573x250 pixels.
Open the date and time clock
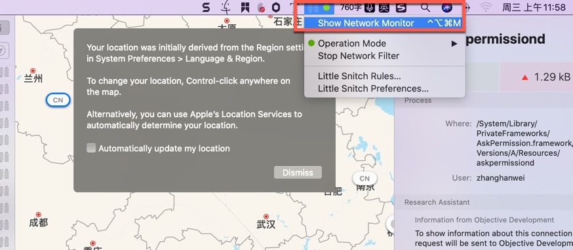pos(534,7)
